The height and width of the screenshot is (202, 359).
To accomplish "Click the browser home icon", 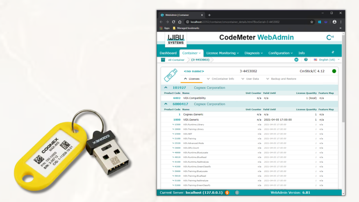I will 180,22.
